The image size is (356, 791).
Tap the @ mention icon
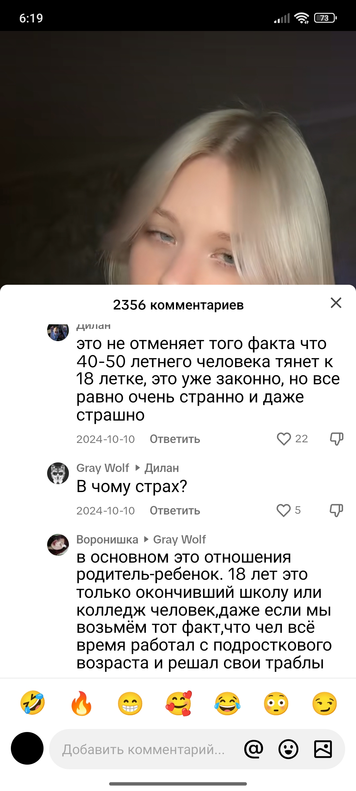(253, 749)
